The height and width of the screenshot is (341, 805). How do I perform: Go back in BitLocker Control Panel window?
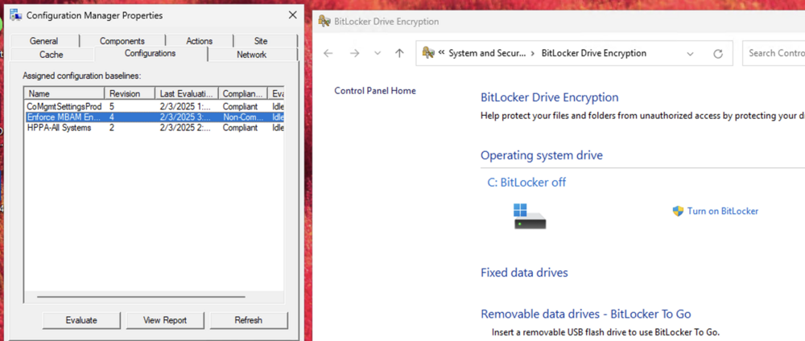[x=328, y=53]
